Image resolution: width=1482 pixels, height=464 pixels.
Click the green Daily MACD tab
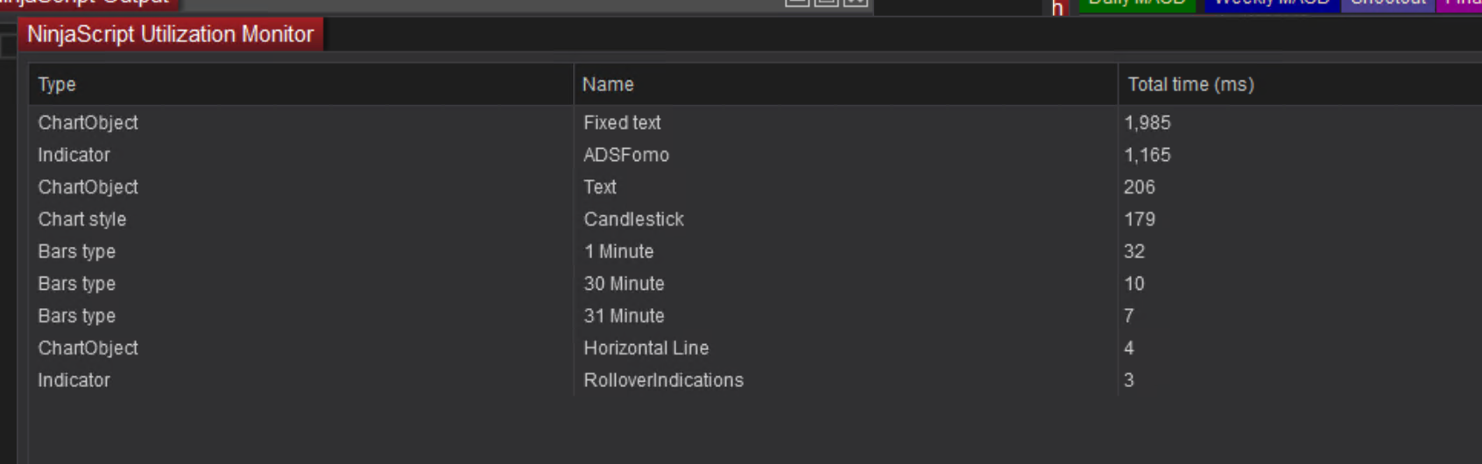click(x=1136, y=4)
